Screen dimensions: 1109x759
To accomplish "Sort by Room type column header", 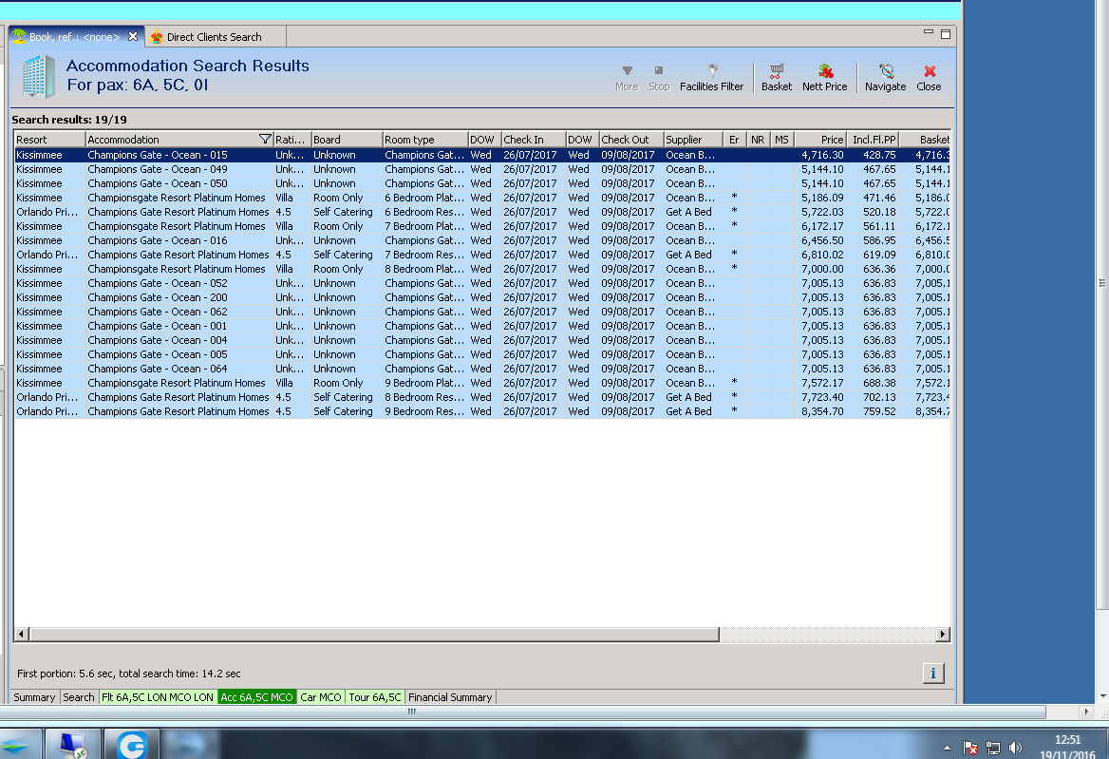I will click(x=425, y=140).
